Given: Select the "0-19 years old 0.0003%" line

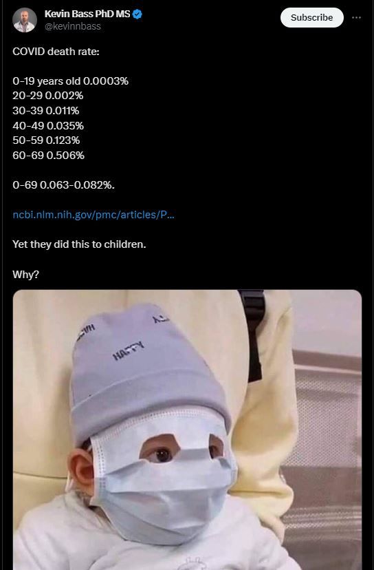Looking at the screenshot, I should pyautogui.click(x=70, y=81).
